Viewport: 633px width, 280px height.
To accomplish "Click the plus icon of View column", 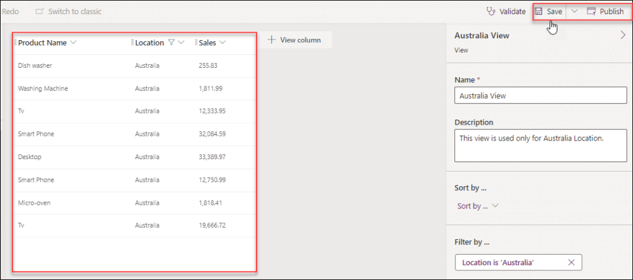I will (272, 40).
